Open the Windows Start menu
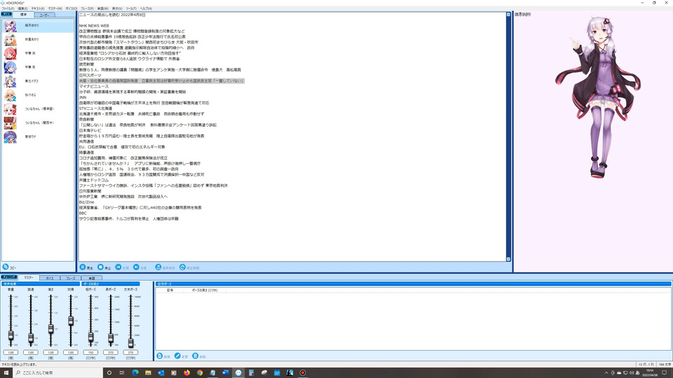Viewport: 673px width, 378px height. point(6,373)
